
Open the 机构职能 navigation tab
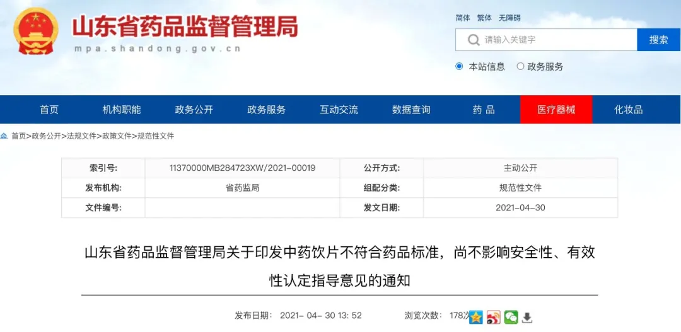[x=122, y=110]
